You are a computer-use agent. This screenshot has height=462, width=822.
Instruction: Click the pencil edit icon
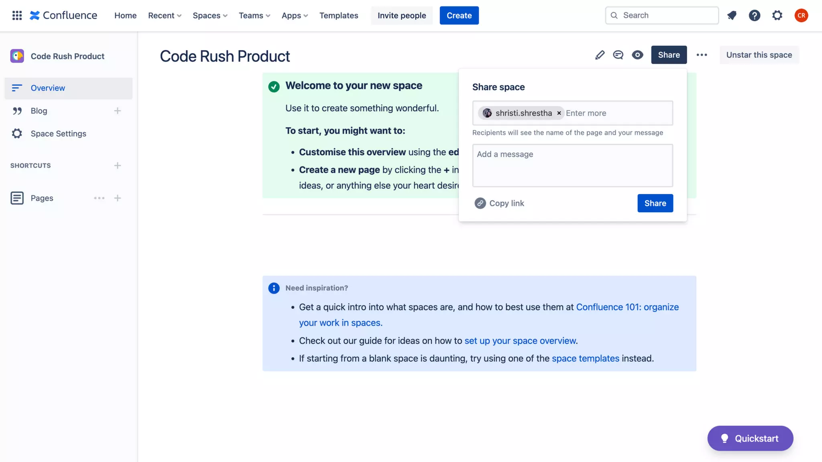click(600, 55)
